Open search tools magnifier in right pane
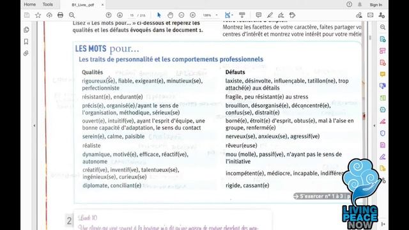 (x=383, y=27)
